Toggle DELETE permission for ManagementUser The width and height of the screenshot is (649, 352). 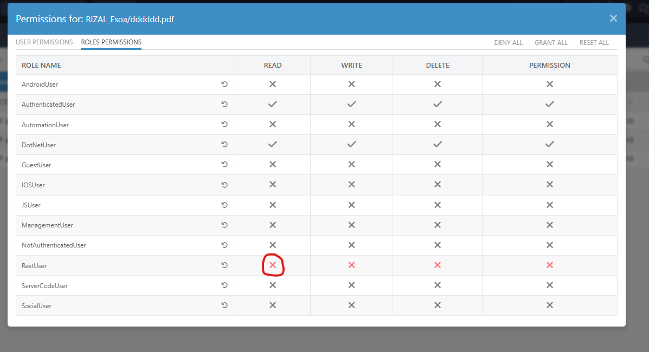(438, 225)
